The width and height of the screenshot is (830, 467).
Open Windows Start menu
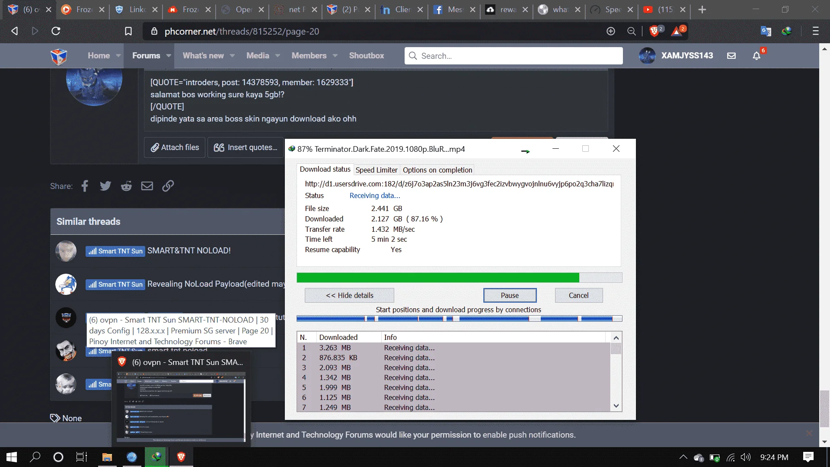click(x=12, y=457)
